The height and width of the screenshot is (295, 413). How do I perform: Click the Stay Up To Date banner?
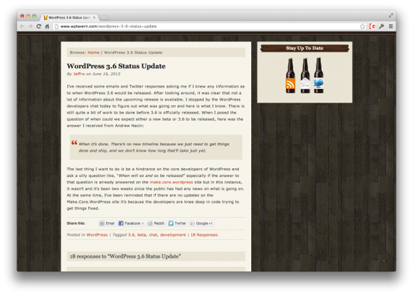pyautogui.click(x=305, y=48)
